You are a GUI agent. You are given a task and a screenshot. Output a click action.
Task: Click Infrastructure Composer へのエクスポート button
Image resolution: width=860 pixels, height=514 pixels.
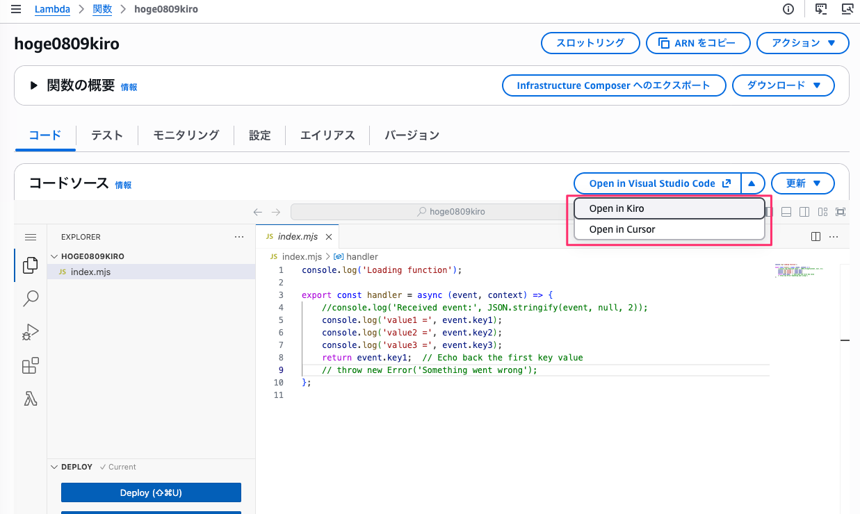(x=613, y=85)
